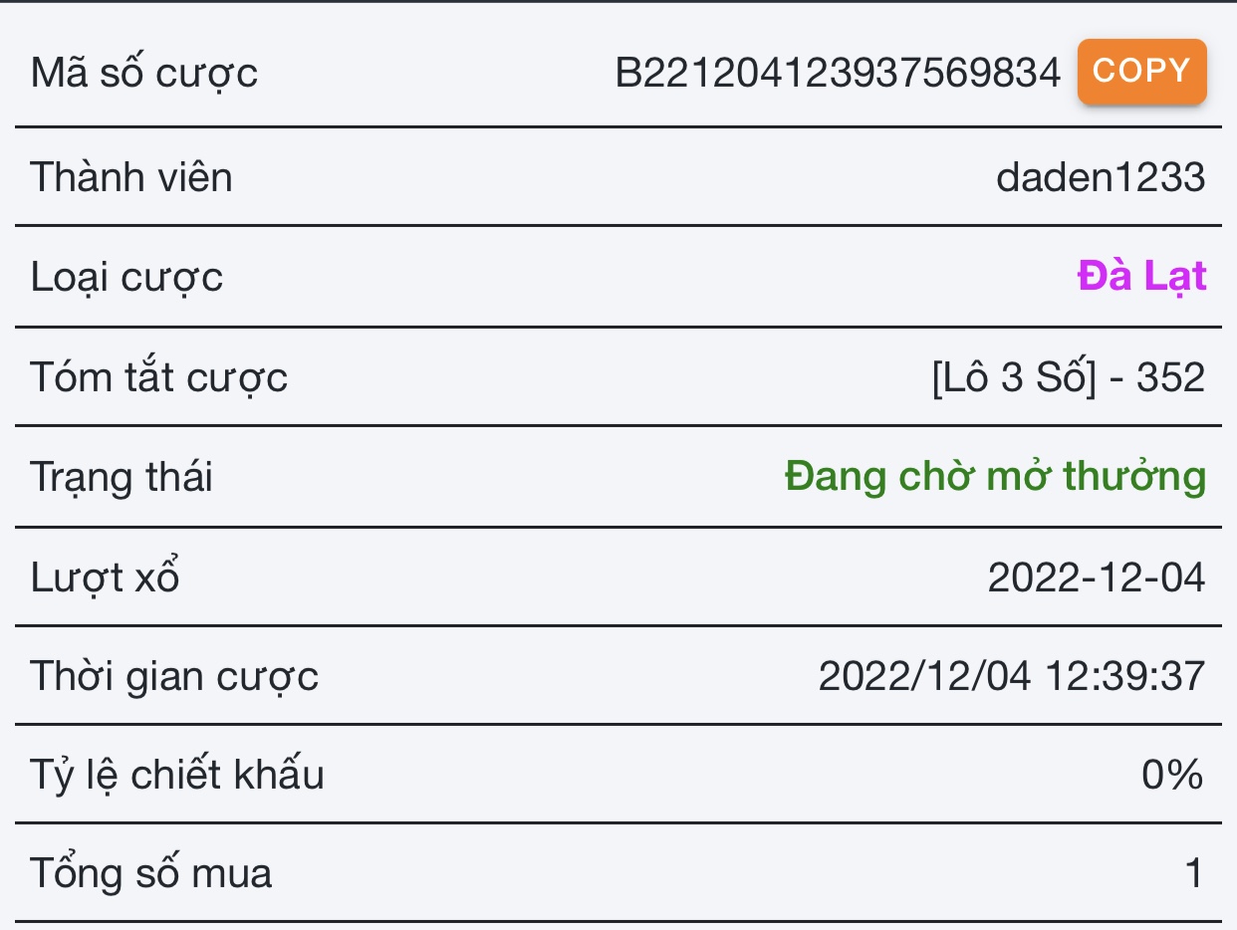
Task: Click the "Thời gian cược" label
Action: [x=174, y=676]
